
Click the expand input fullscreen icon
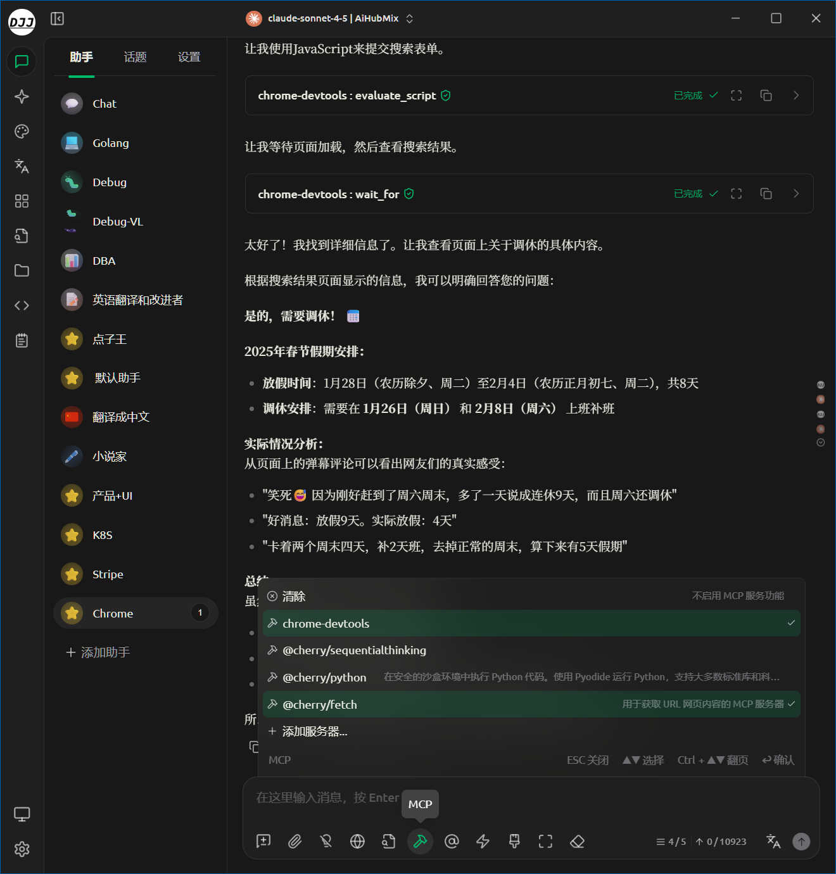click(545, 841)
